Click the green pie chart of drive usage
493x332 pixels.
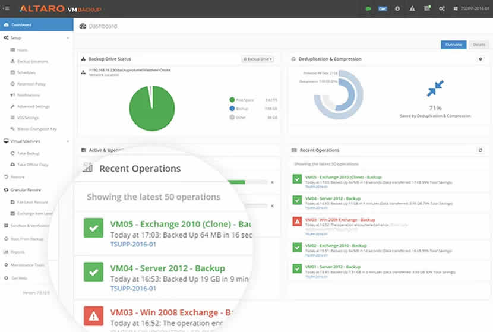(152, 108)
